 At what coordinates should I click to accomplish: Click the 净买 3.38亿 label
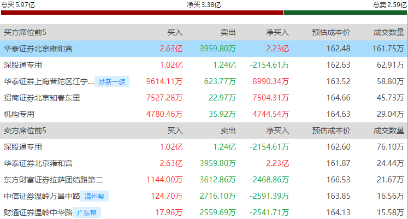204,5
